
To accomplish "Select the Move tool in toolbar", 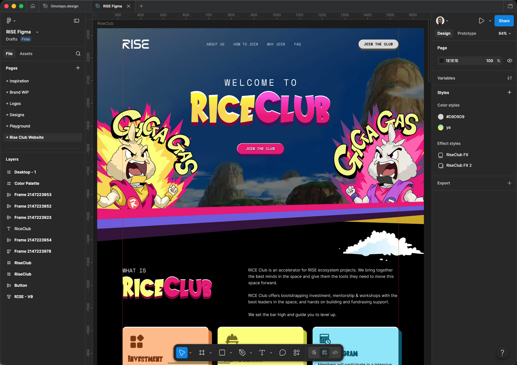I will tap(182, 353).
